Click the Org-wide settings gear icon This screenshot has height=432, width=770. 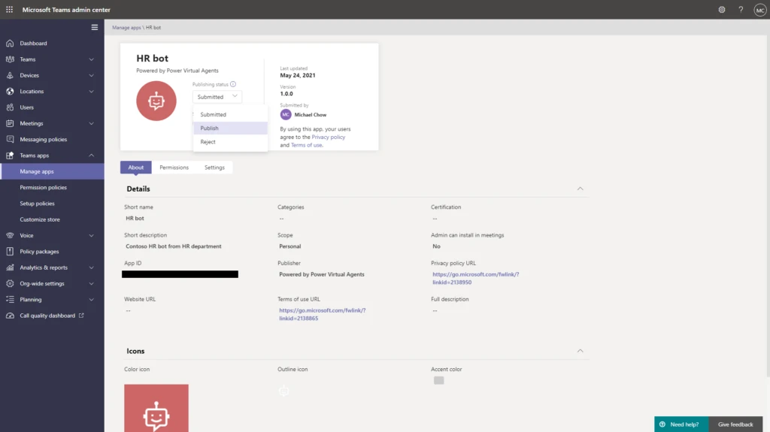click(10, 283)
